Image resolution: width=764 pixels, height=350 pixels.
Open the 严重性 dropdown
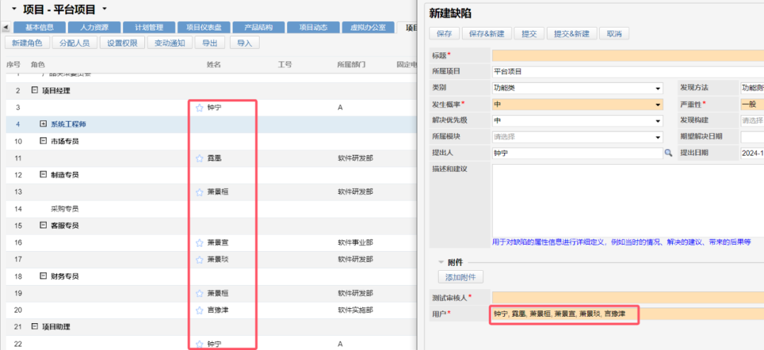click(752, 104)
